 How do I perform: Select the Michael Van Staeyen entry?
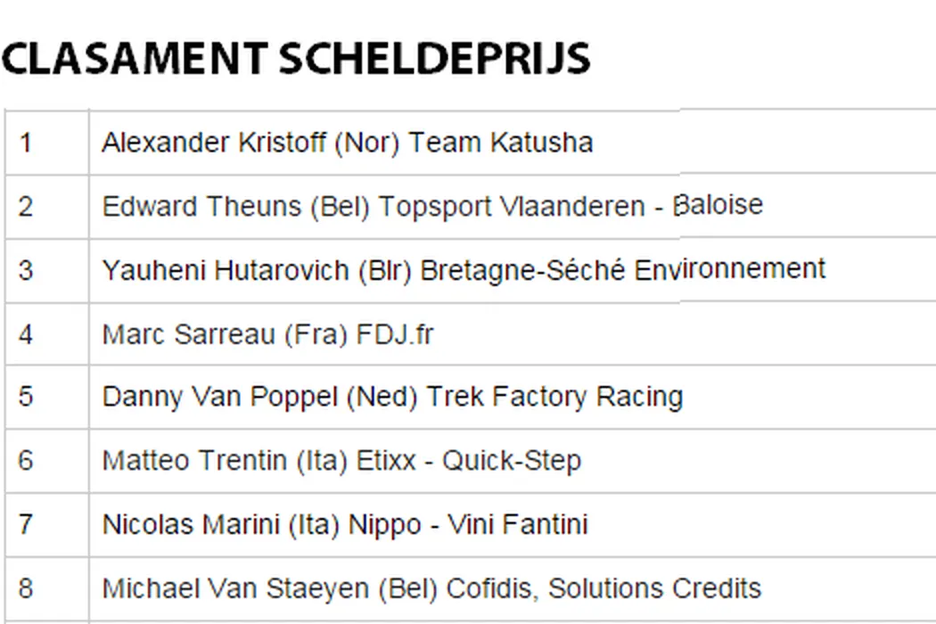[431, 588]
